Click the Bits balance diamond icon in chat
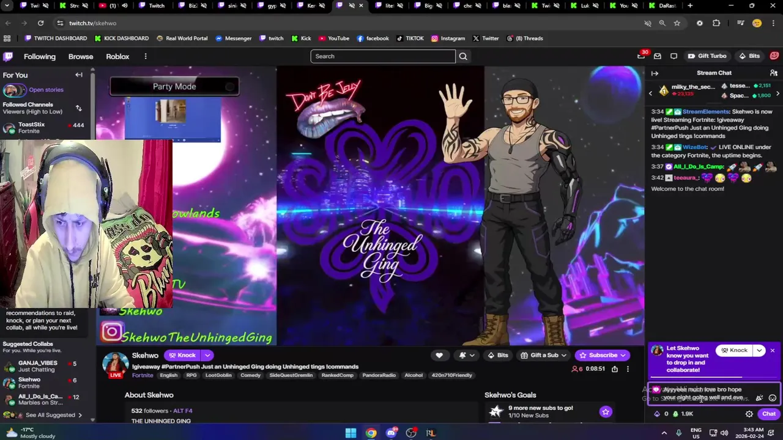 (657, 414)
